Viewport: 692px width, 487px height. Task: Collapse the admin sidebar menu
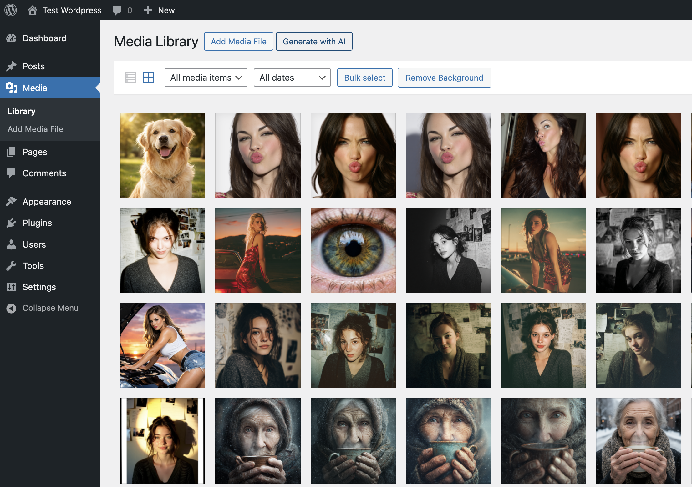12,308
